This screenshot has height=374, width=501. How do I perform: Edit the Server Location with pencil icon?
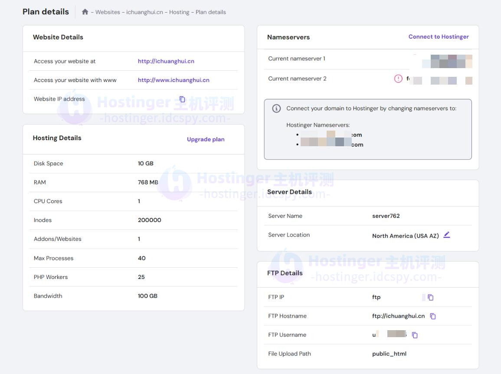(447, 235)
